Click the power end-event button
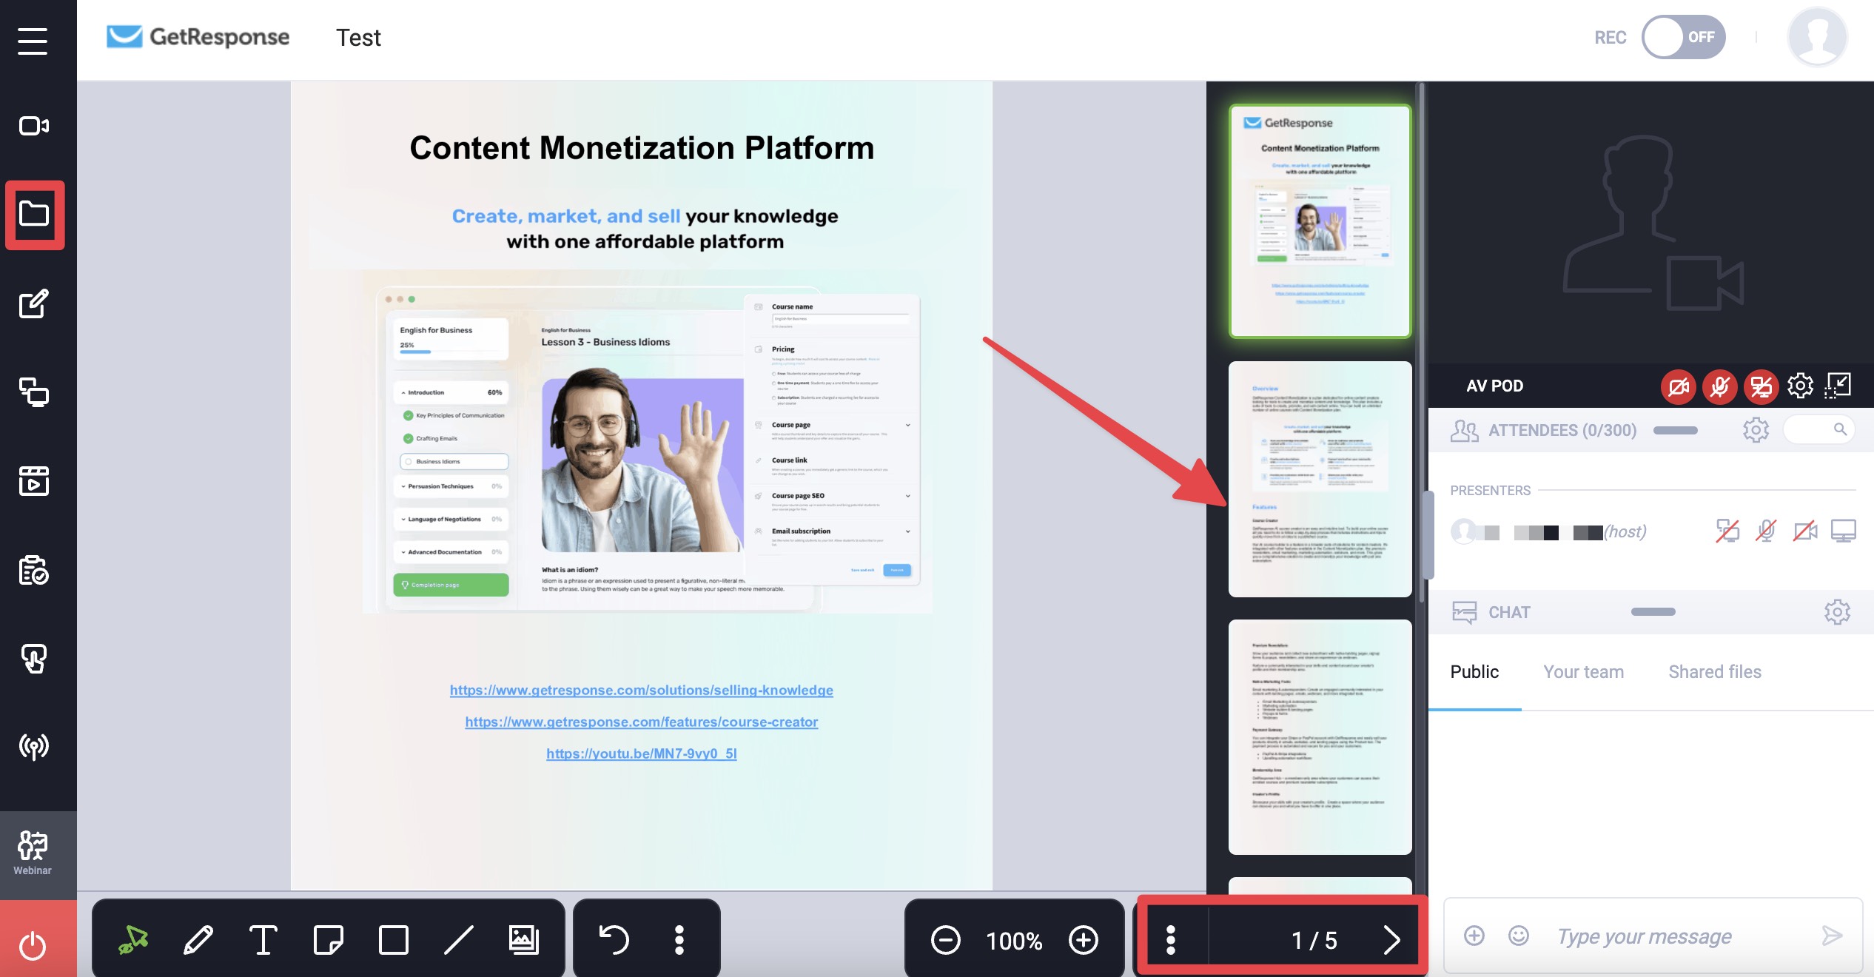This screenshot has width=1874, height=977. (x=33, y=946)
